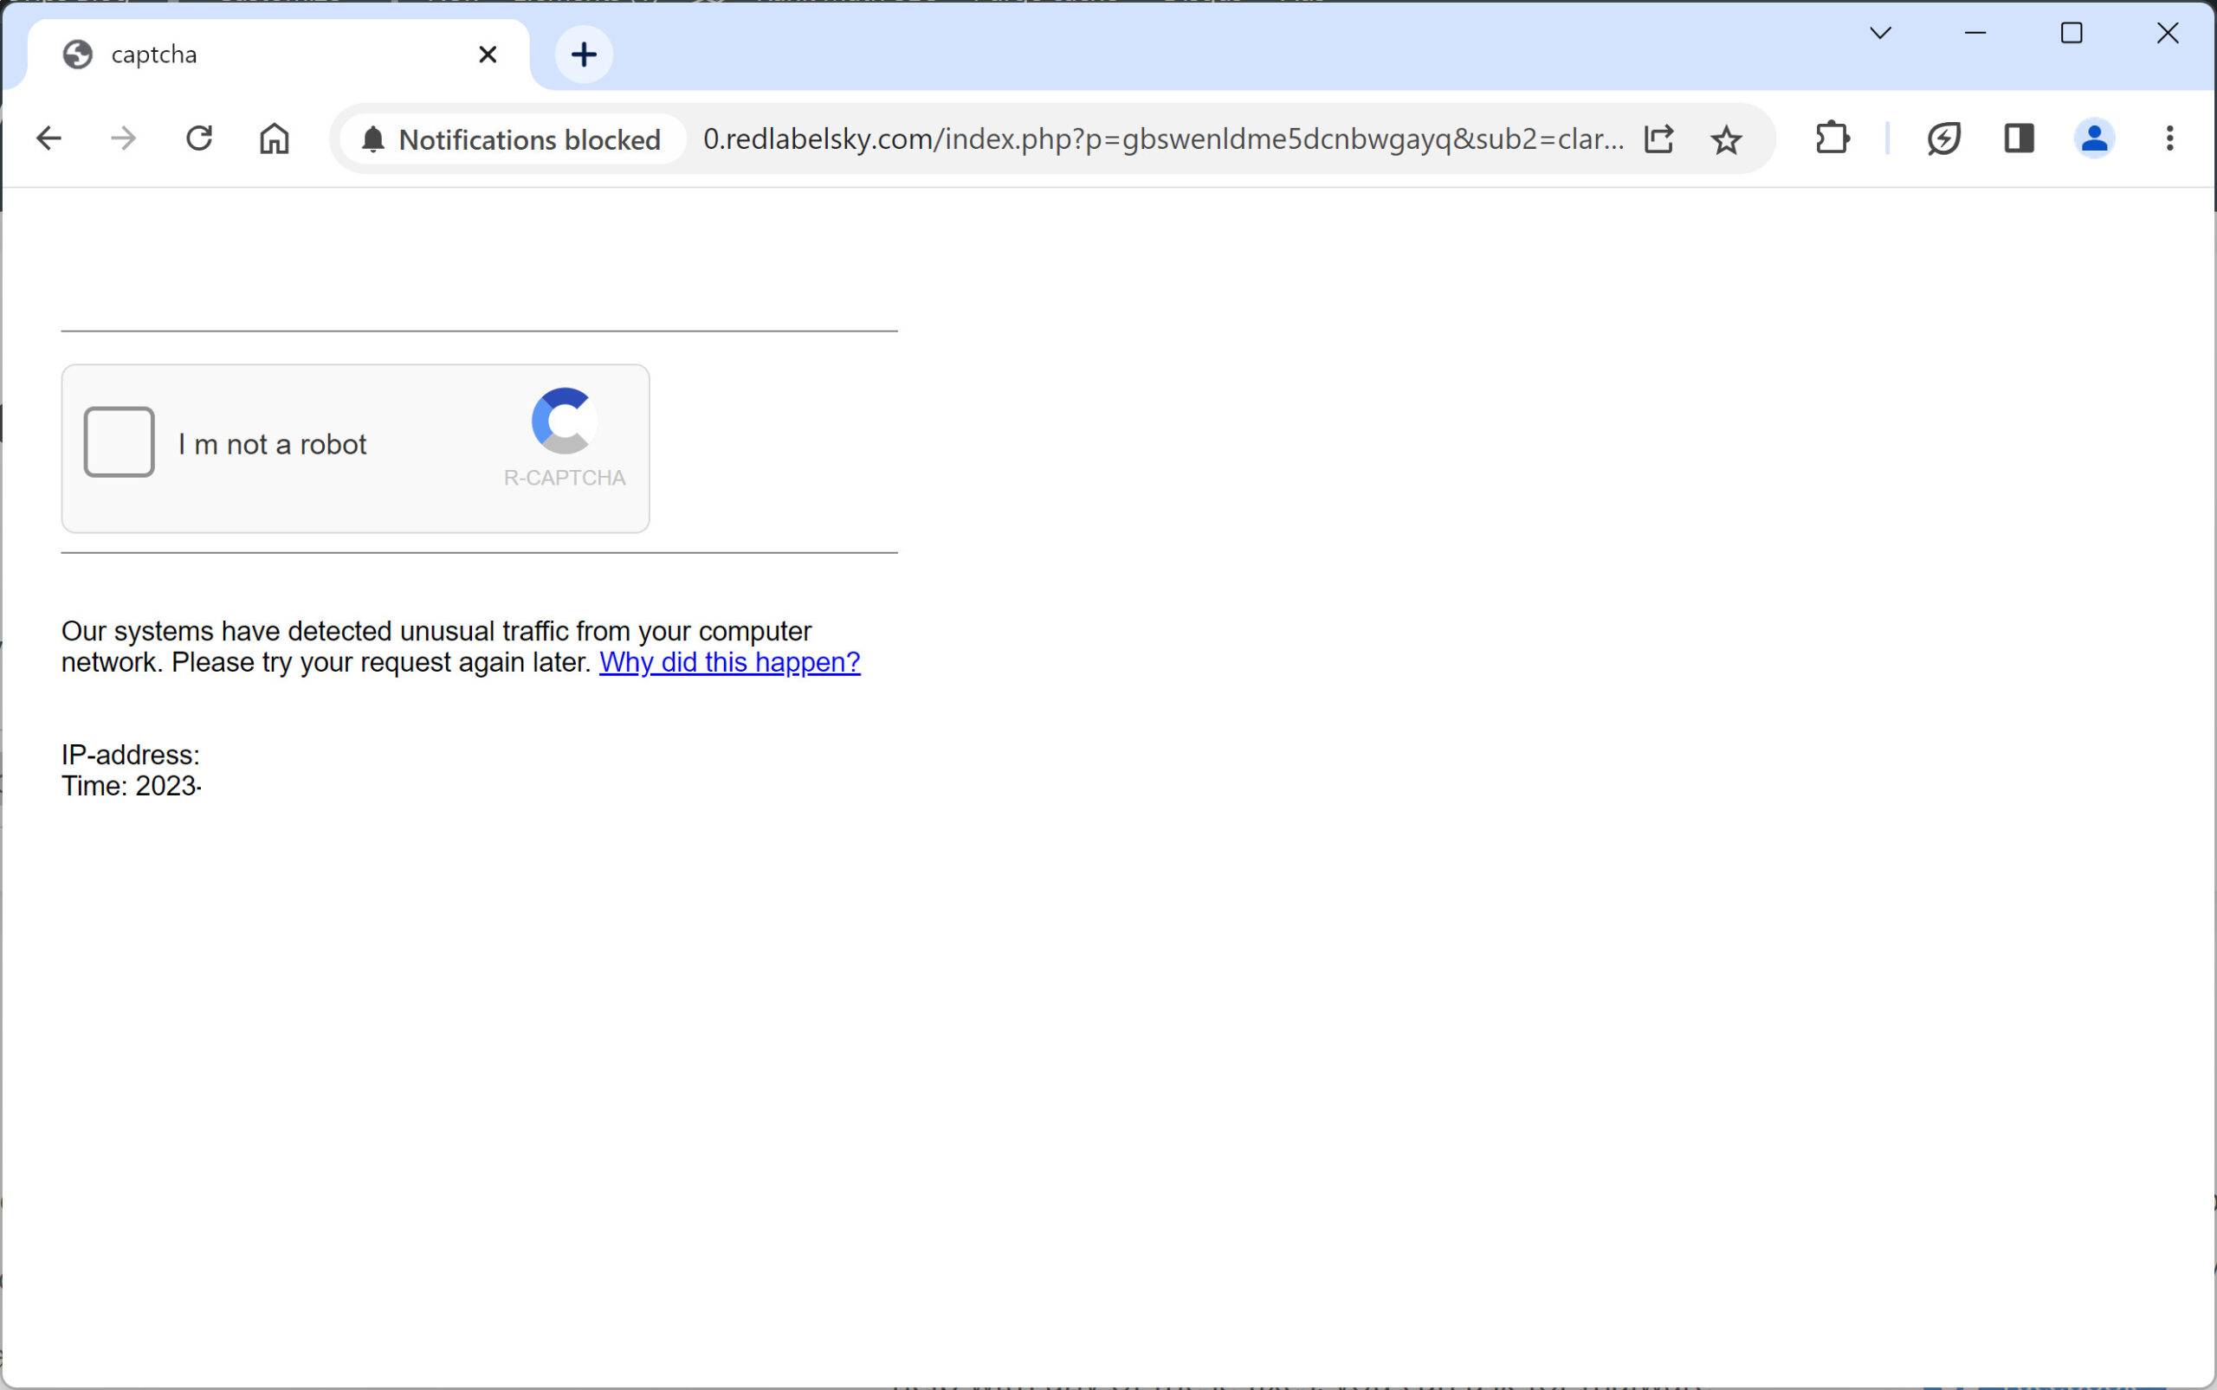2217x1390 pixels.
Task: Click the lightning performance icon in toolbar
Action: click(1942, 138)
